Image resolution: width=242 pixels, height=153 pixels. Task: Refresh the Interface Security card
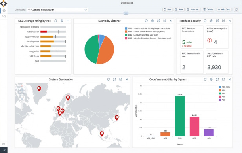pyautogui.click(x=205, y=21)
